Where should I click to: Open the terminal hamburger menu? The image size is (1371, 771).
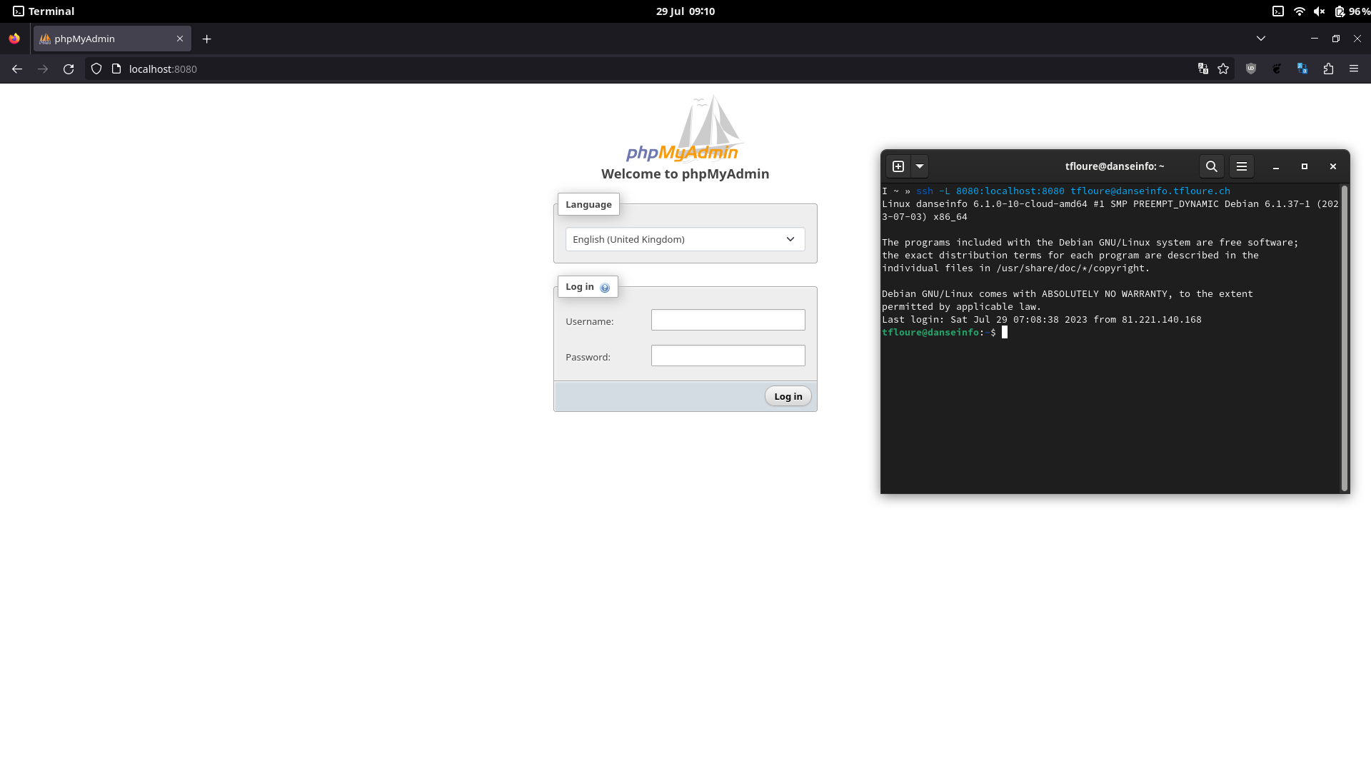tap(1242, 166)
